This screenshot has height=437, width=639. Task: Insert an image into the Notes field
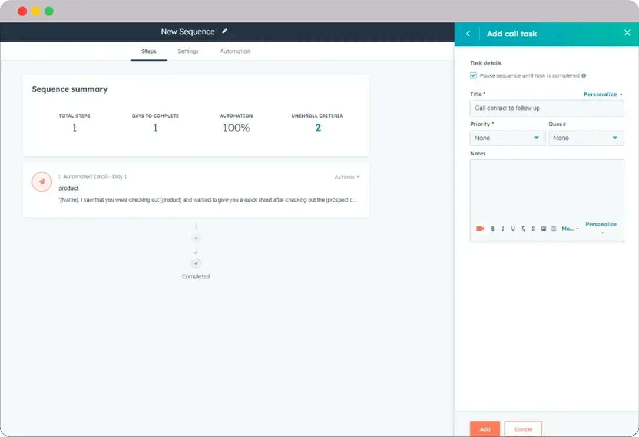tap(542, 229)
